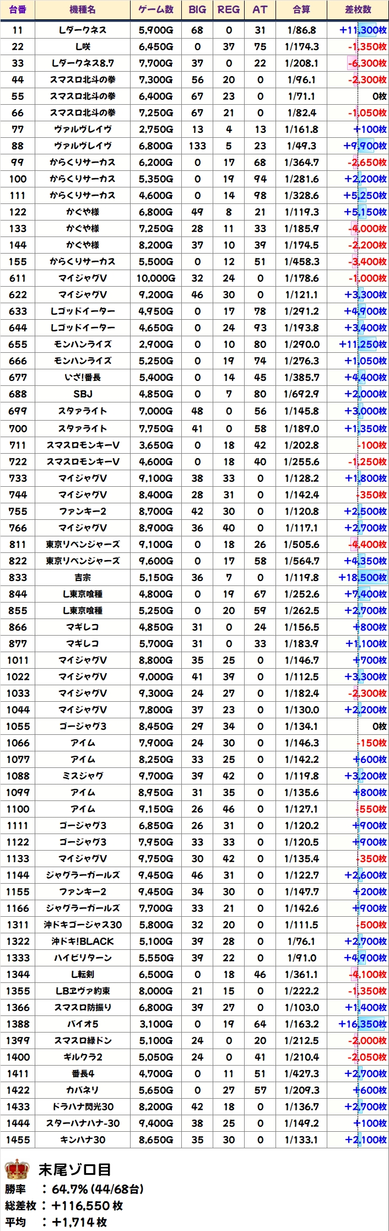
Task: Select the +18,500枚 difference value
Action: tap(363, 577)
